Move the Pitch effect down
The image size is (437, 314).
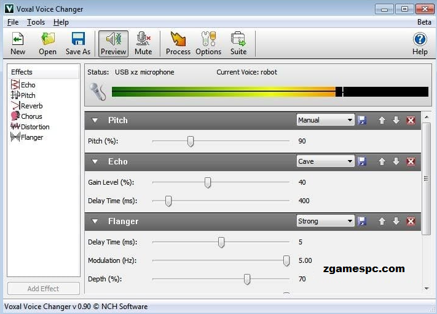point(396,120)
